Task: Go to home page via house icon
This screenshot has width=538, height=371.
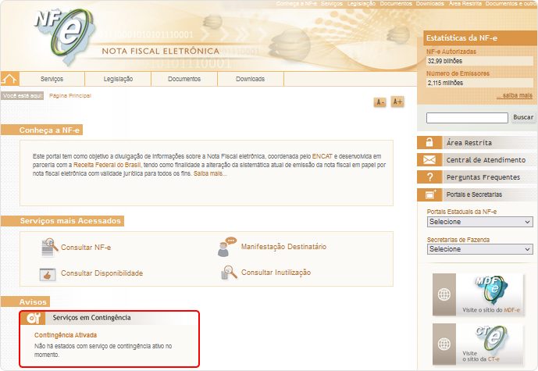Action: click(x=9, y=79)
